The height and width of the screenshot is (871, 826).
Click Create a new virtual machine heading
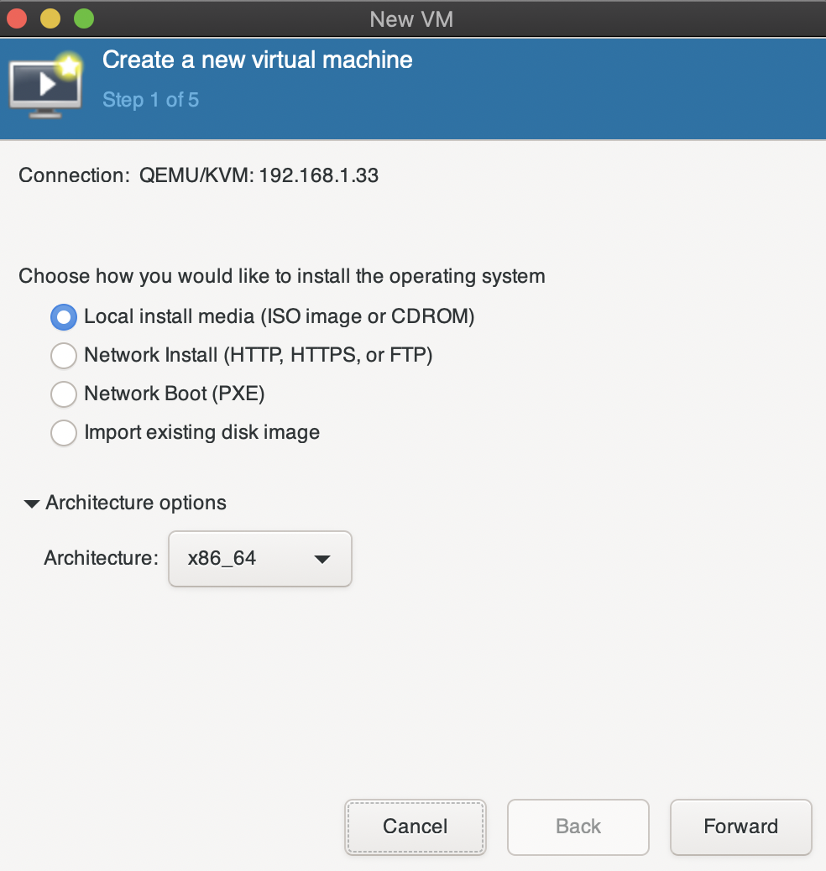coord(257,60)
